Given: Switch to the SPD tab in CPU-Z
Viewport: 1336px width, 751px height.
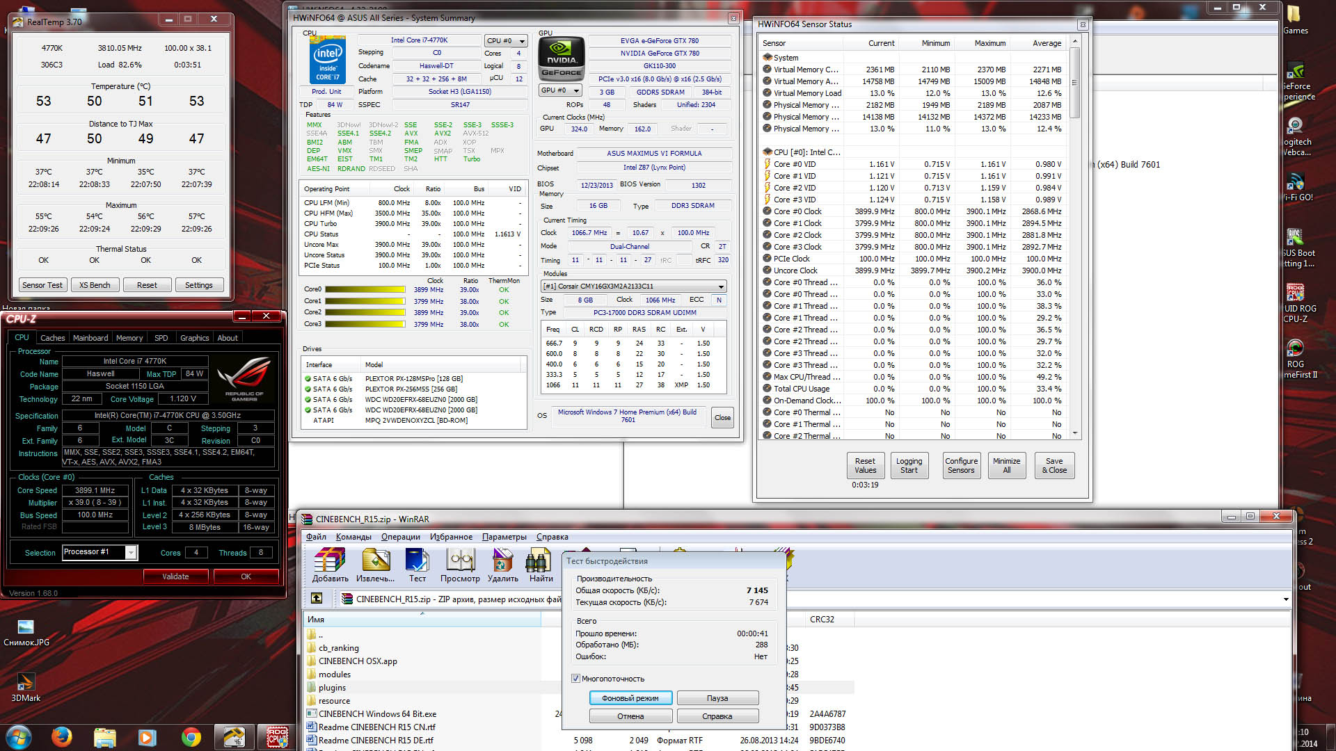Looking at the screenshot, I should (x=161, y=338).
